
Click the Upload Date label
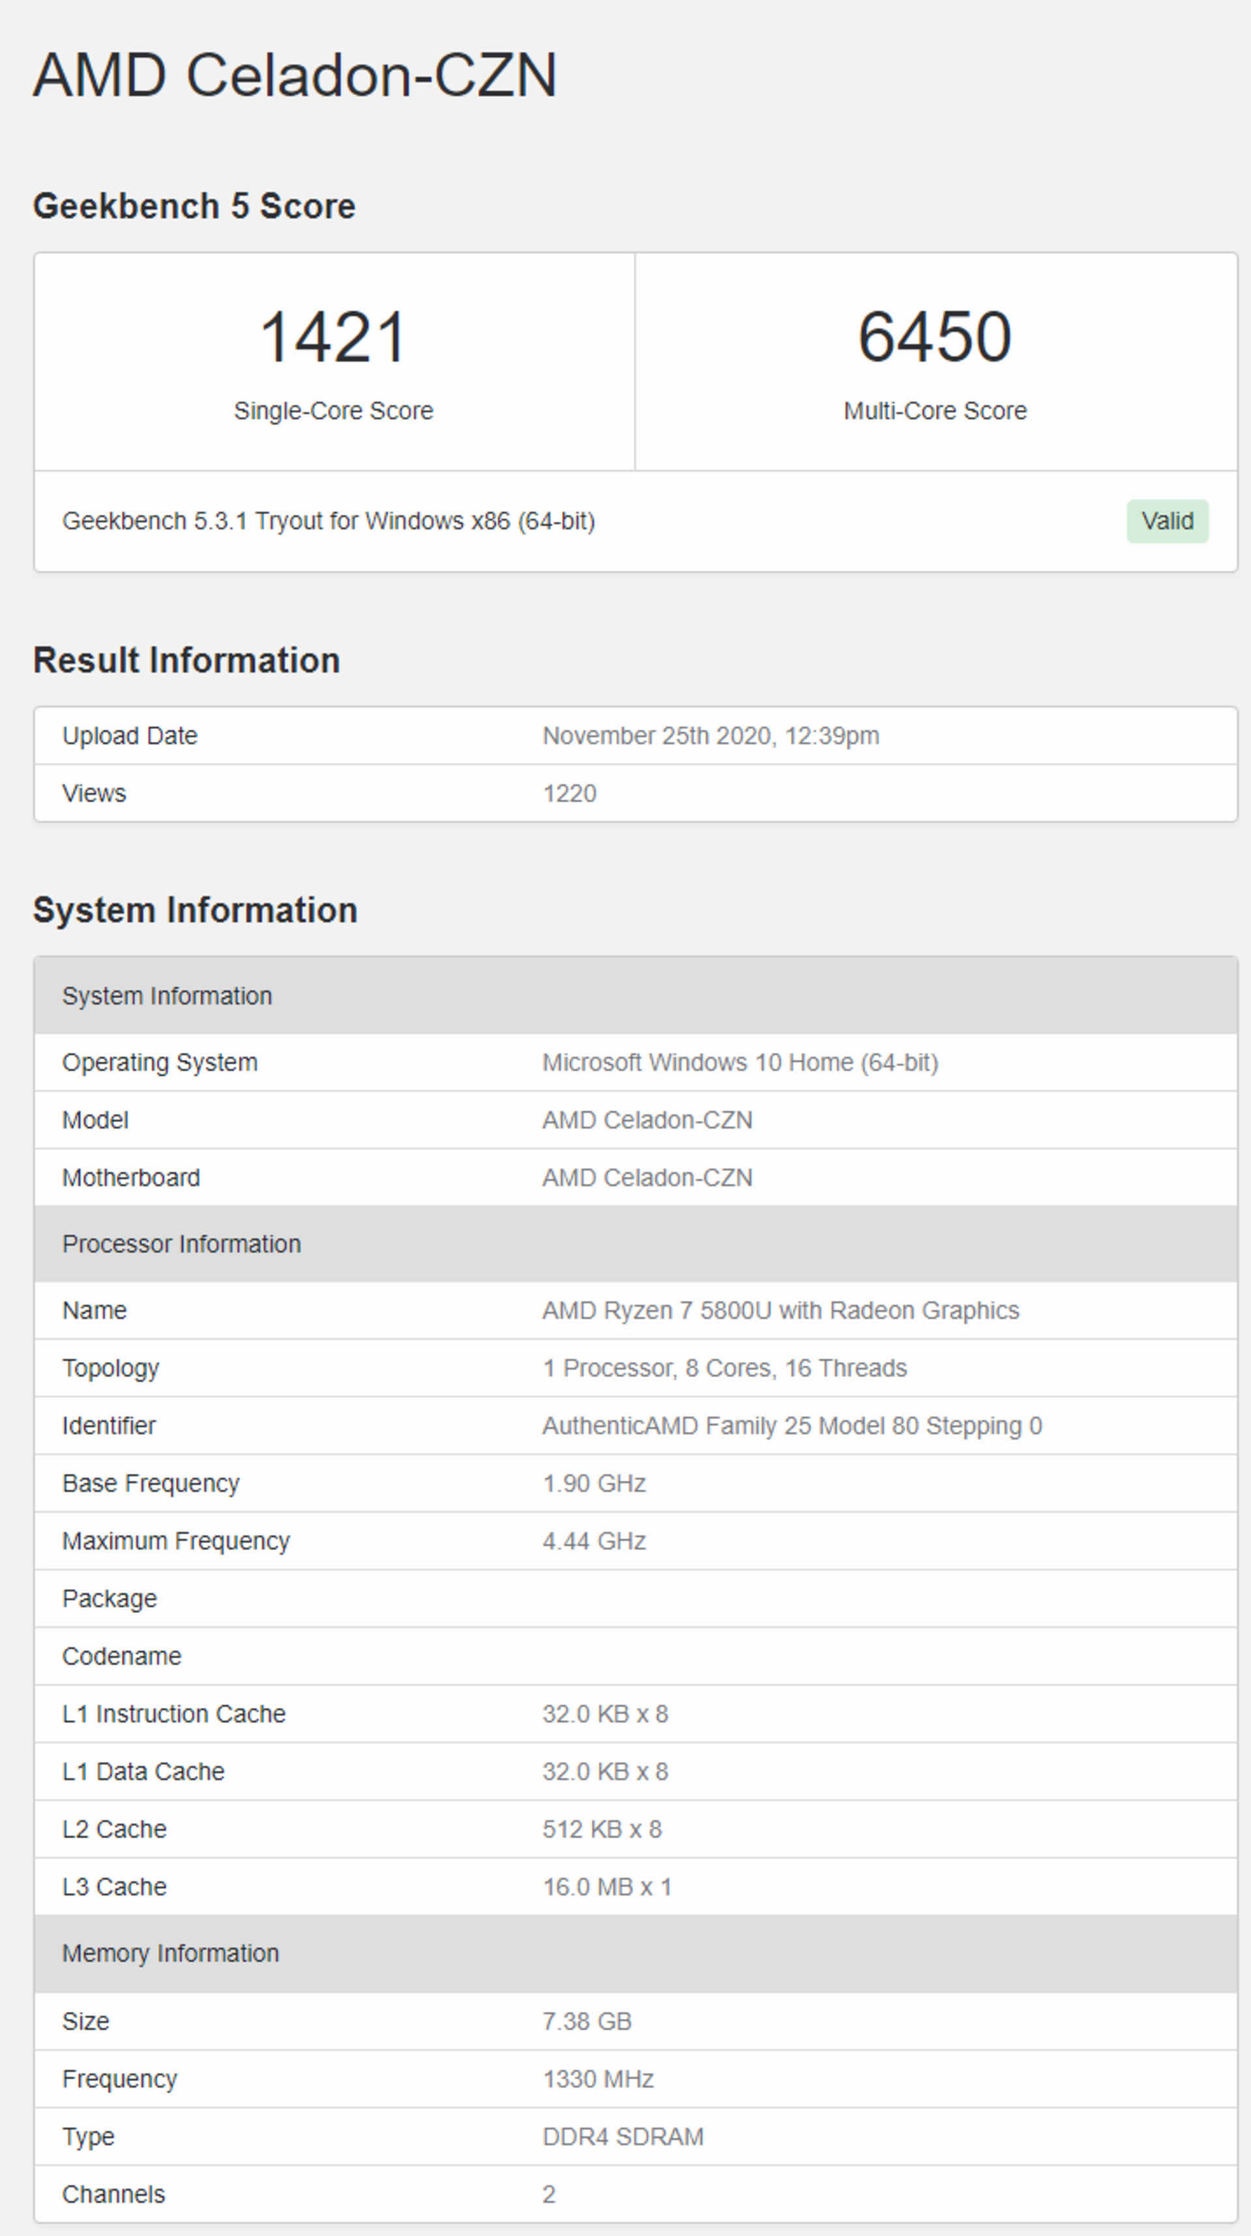pyautogui.click(x=130, y=736)
